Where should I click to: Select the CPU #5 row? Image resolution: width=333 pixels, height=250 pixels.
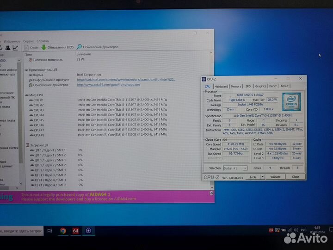tap(98, 120)
